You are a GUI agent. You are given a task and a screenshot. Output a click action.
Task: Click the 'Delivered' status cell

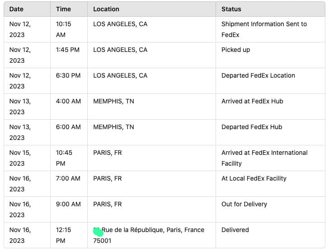[235, 230]
